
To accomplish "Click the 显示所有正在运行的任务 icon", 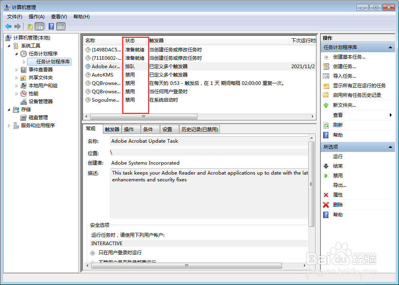I will (326, 86).
